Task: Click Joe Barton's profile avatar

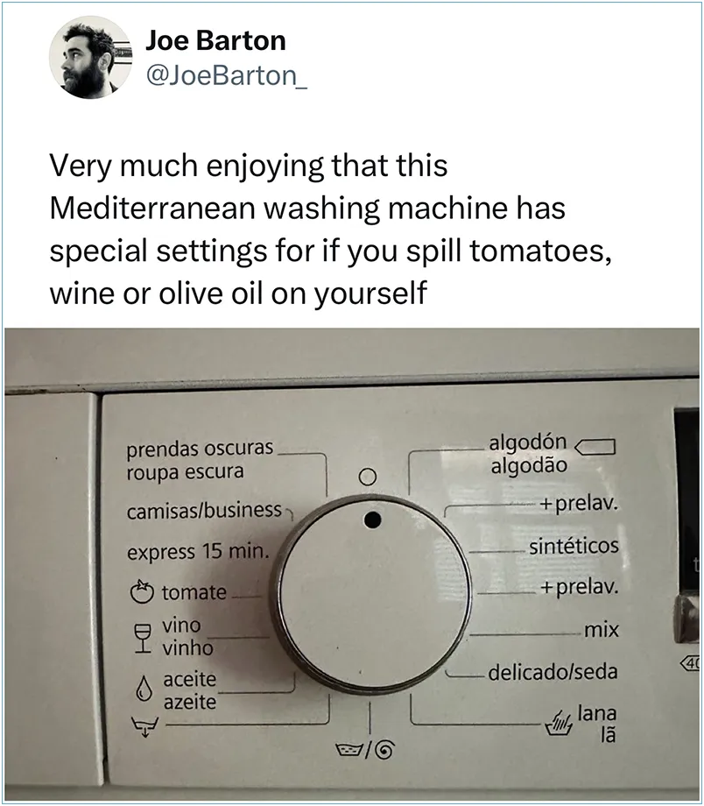Action: pyautogui.click(x=90, y=57)
